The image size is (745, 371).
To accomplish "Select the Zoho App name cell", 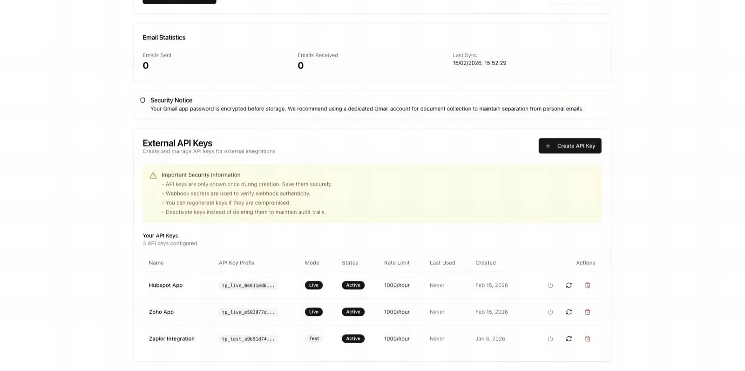I will click(161, 312).
